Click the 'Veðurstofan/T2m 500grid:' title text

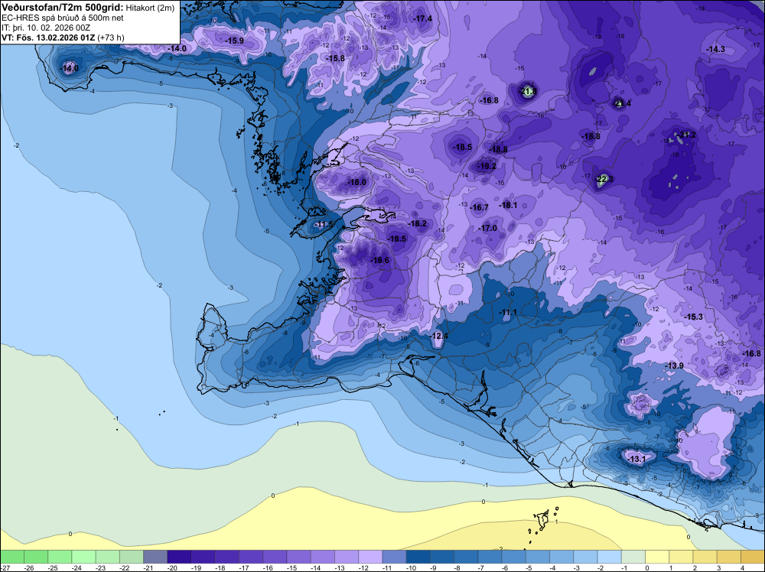pyautogui.click(x=63, y=8)
